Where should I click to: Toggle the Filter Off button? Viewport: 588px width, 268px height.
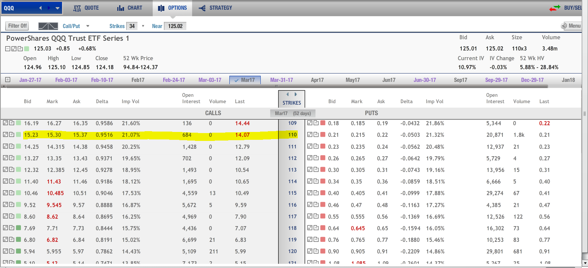18,26
